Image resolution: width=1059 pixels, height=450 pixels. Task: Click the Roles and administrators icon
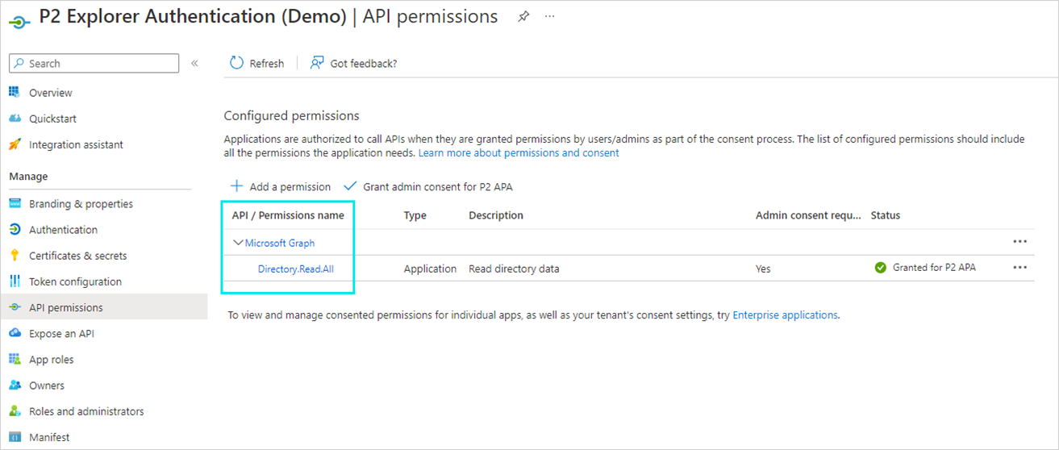(15, 411)
